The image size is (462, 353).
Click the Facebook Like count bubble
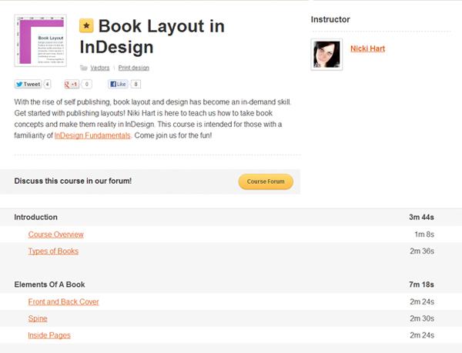tap(136, 84)
